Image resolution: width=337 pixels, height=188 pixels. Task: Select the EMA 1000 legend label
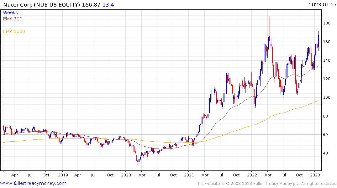[x=14, y=31]
